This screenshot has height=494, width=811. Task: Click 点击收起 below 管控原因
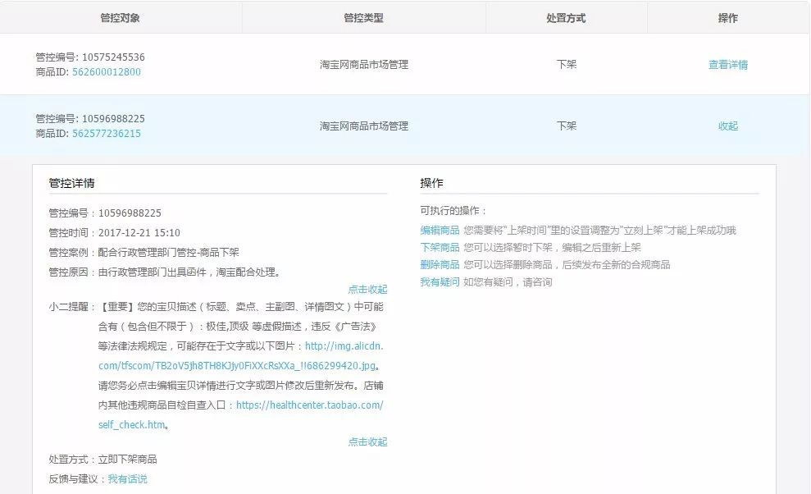[367, 289]
